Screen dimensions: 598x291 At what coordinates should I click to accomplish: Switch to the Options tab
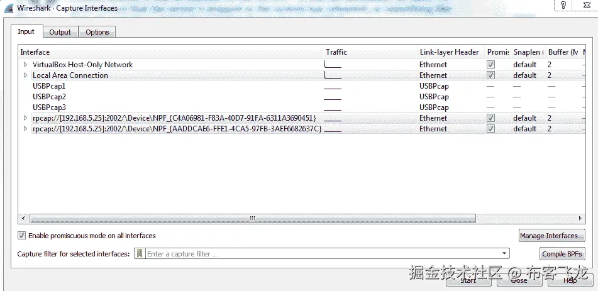pos(97,32)
